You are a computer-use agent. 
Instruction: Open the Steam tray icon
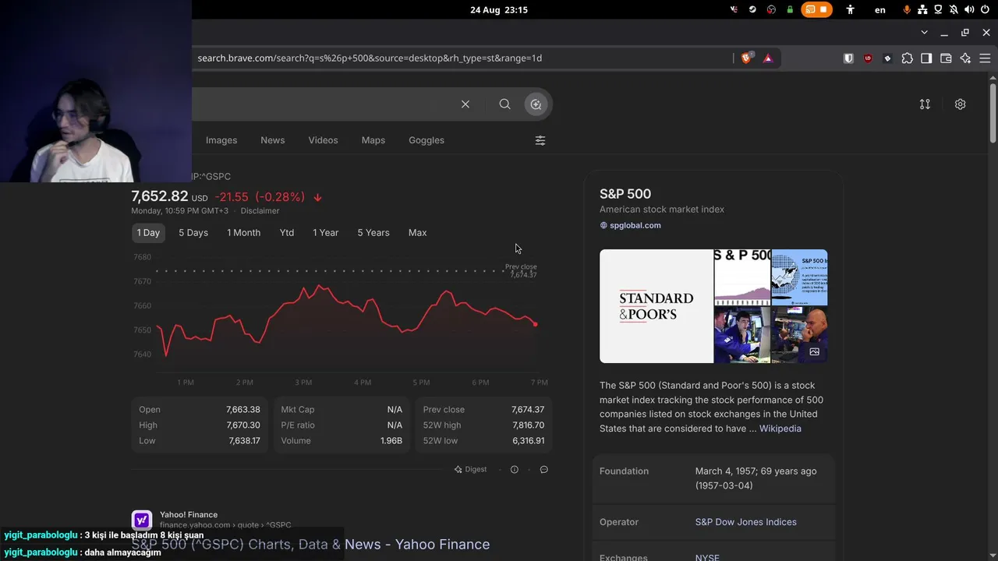click(752, 10)
